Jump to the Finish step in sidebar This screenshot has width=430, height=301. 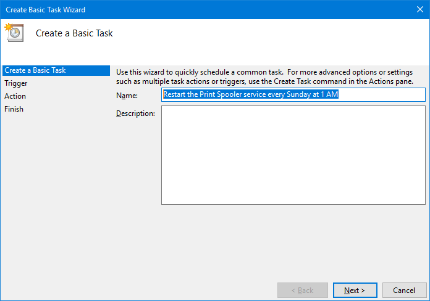(14, 109)
